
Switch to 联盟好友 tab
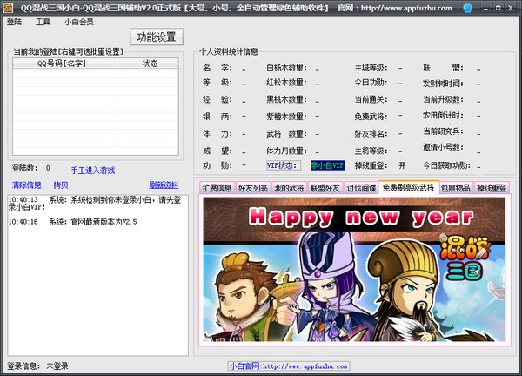point(325,188)
